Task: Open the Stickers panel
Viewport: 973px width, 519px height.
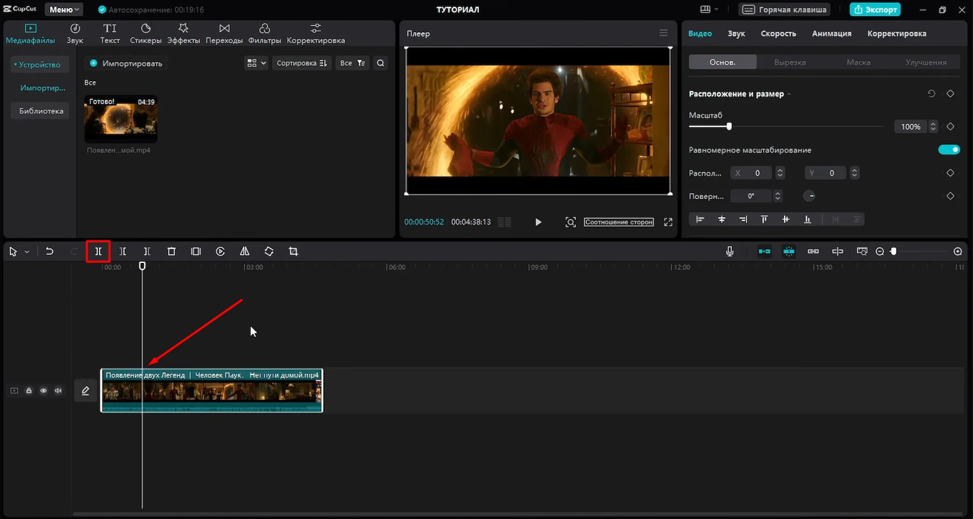Action: [145, 33]
